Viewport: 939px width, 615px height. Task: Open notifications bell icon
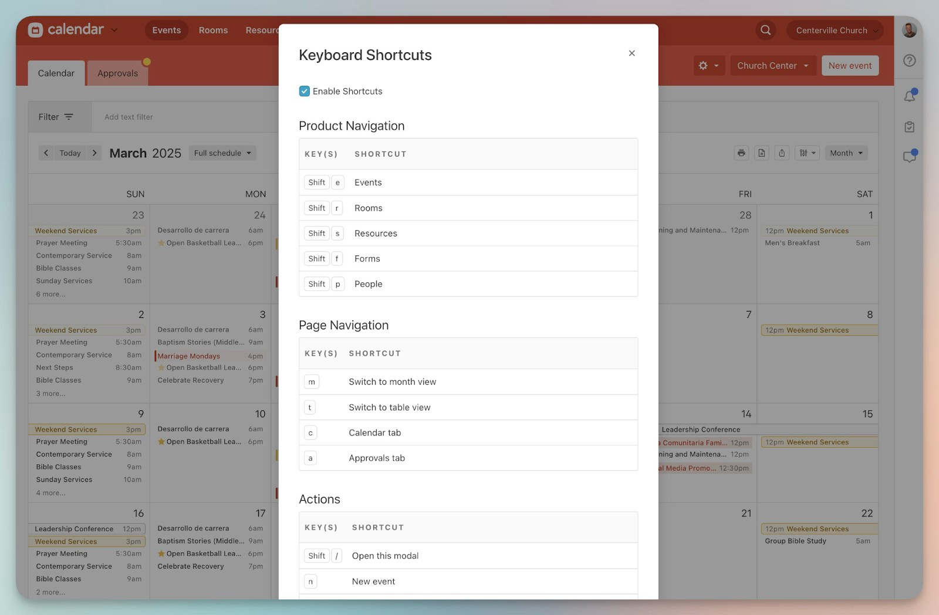tap(909, 96)
